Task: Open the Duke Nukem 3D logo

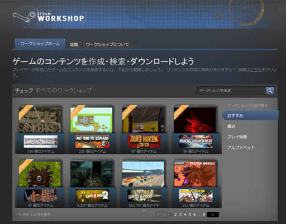Action: click(x=144, y=142)
